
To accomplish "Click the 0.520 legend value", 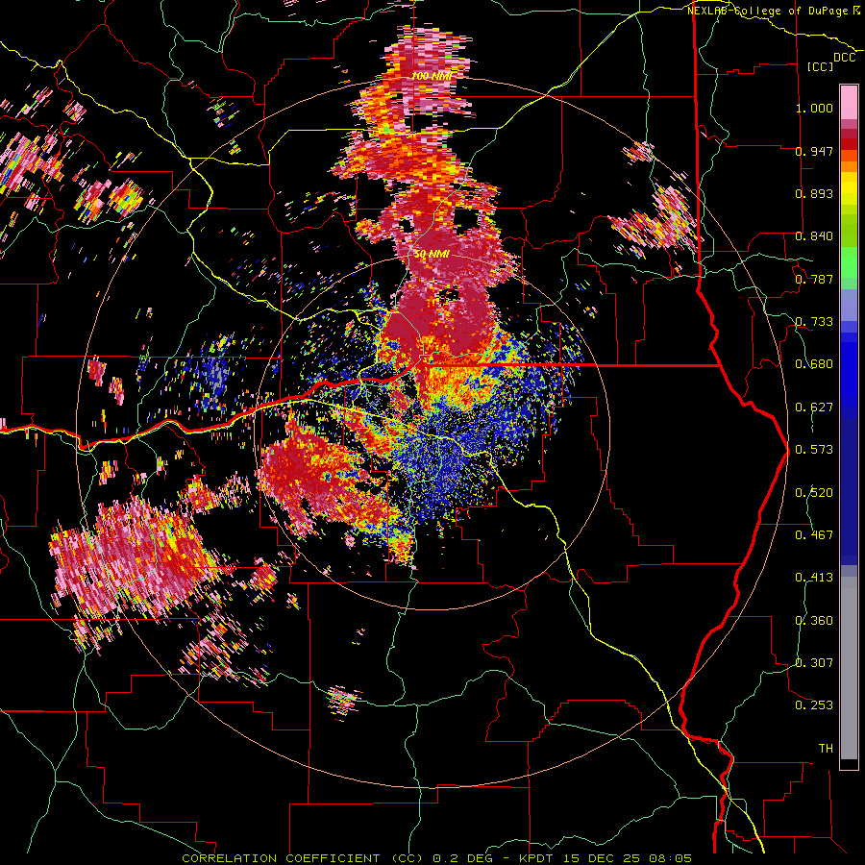I will point(814,493).
